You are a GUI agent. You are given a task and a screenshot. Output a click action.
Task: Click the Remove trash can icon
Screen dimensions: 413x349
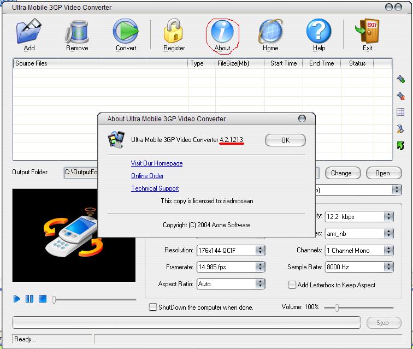coord(77,32)
